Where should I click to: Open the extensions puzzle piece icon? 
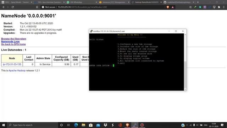pos(219,7)
